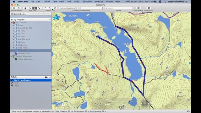
Task: Select the Zoom magnifier map tool
Action: pos(30,8)
